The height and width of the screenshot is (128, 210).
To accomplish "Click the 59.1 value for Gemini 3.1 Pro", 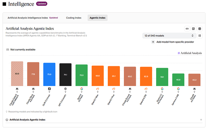I will coord(162,77).
